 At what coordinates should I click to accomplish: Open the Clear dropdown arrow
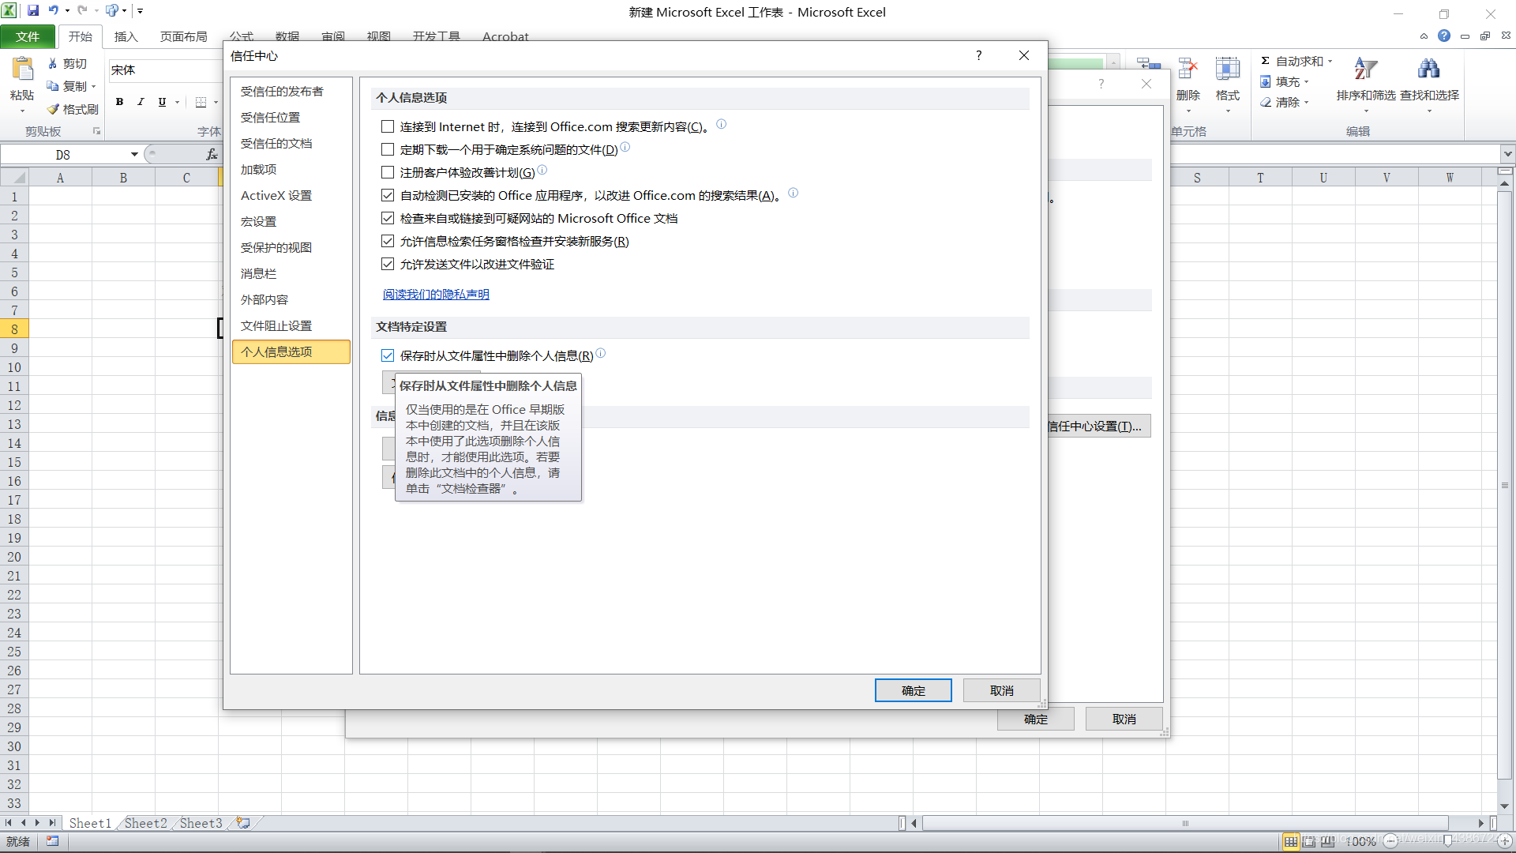pyautogui.click(x=1306, y=102)
